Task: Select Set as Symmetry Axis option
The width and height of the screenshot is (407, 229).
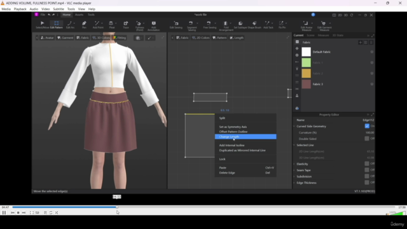Action: [x=245, y=127]
